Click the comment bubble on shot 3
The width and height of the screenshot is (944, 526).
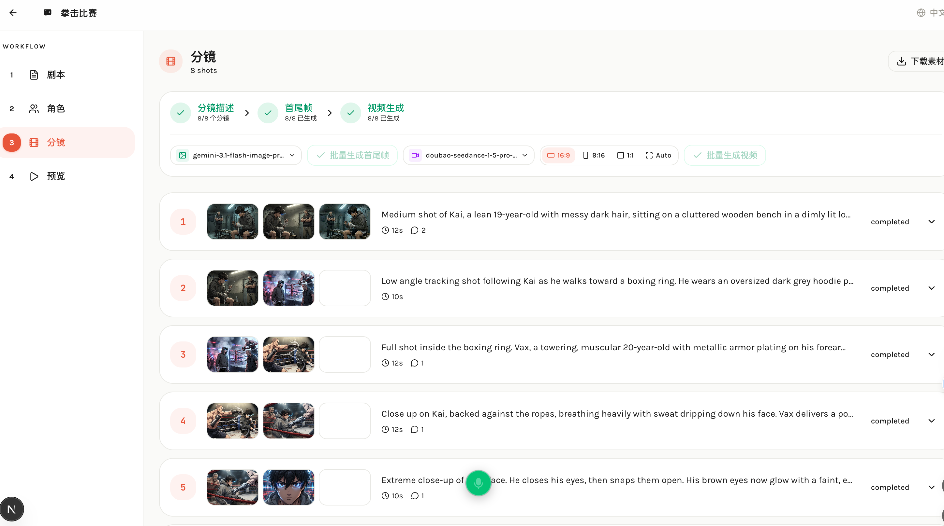point(414,363)
